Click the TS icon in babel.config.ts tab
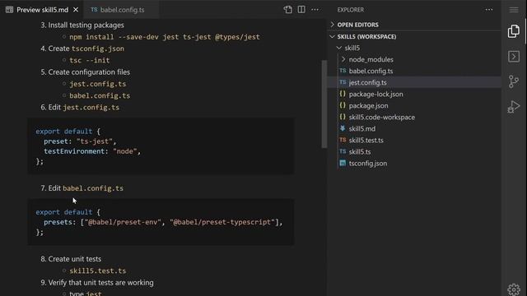Screen dimensions: 527x296 (x=94, y=10)
